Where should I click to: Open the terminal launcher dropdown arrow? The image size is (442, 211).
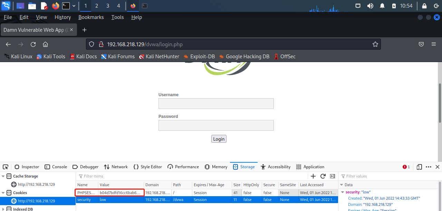(74, 6)
